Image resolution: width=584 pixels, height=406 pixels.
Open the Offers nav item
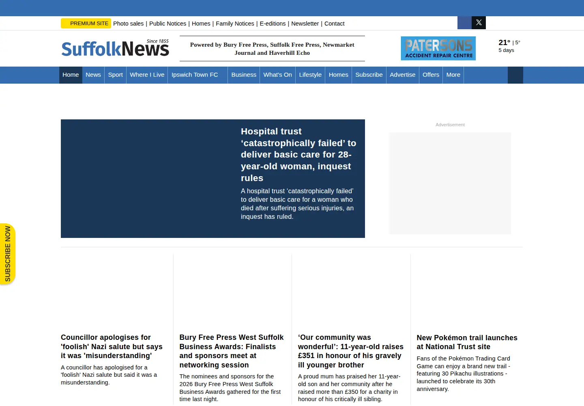tap(431, 75)
